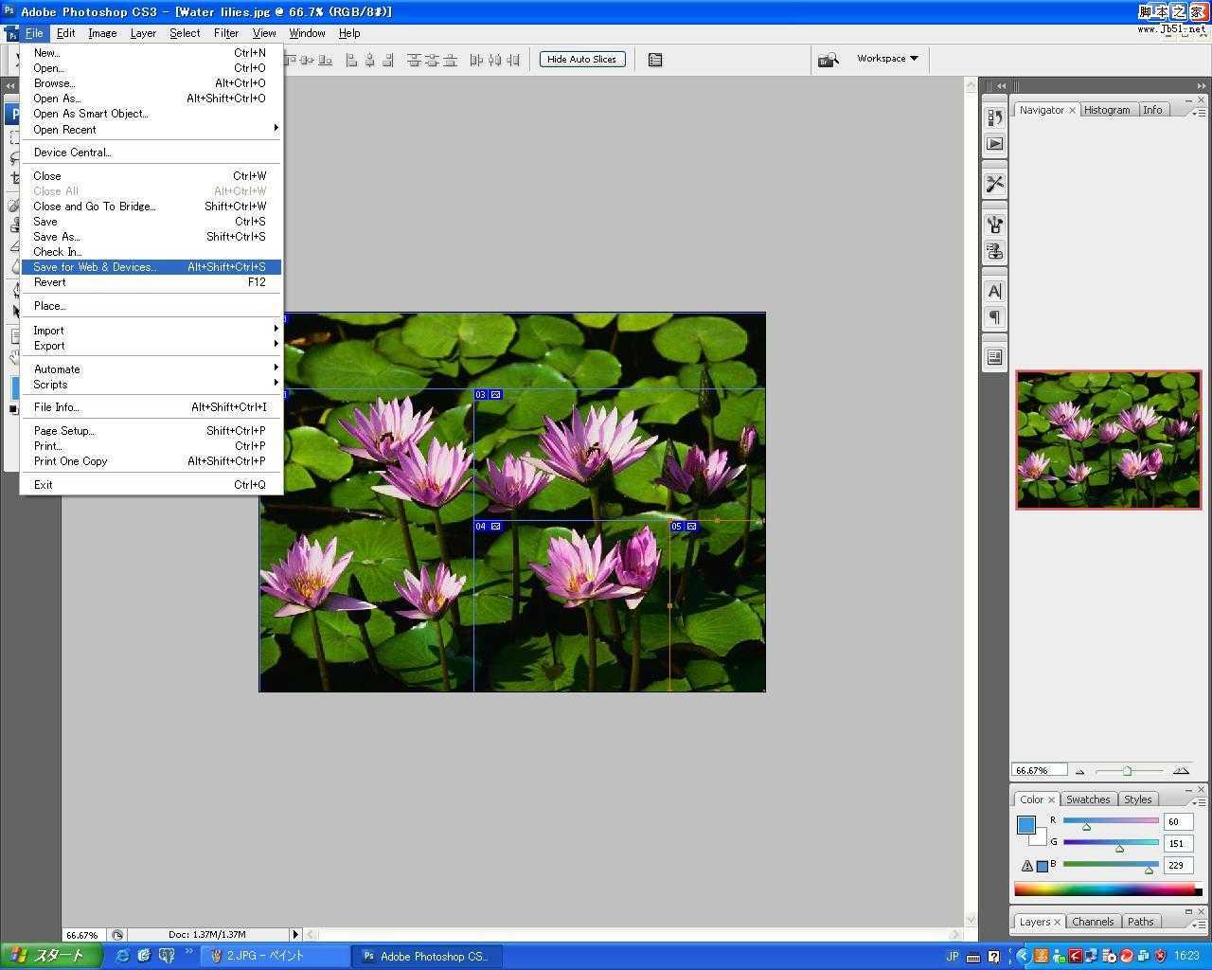
Task: Switch to the Channels tab
Action: [1093, 922]
